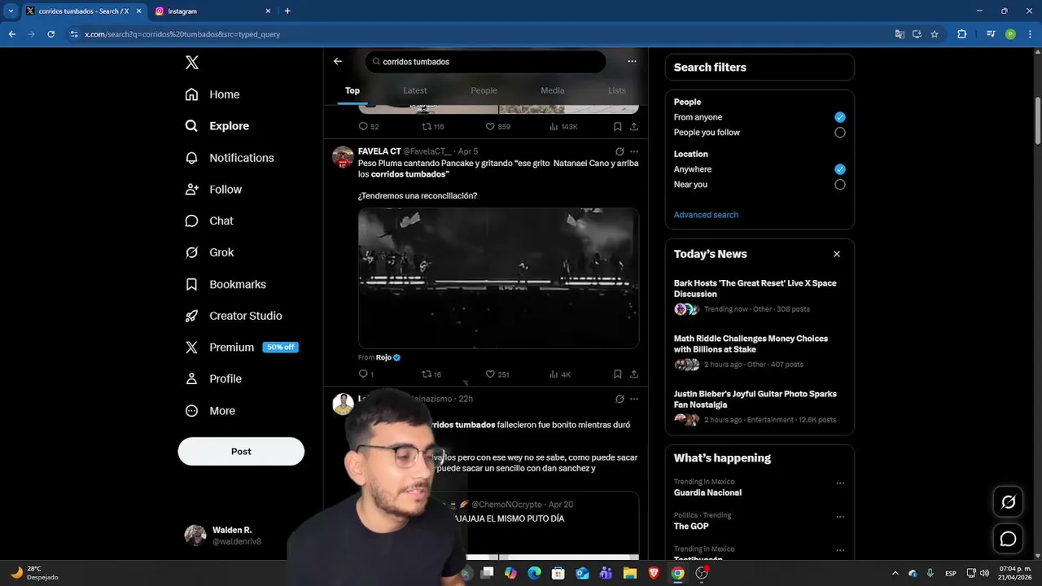Click the search box with corridos tumbados
Screen dimensions: 1042x586
point(485,62)
